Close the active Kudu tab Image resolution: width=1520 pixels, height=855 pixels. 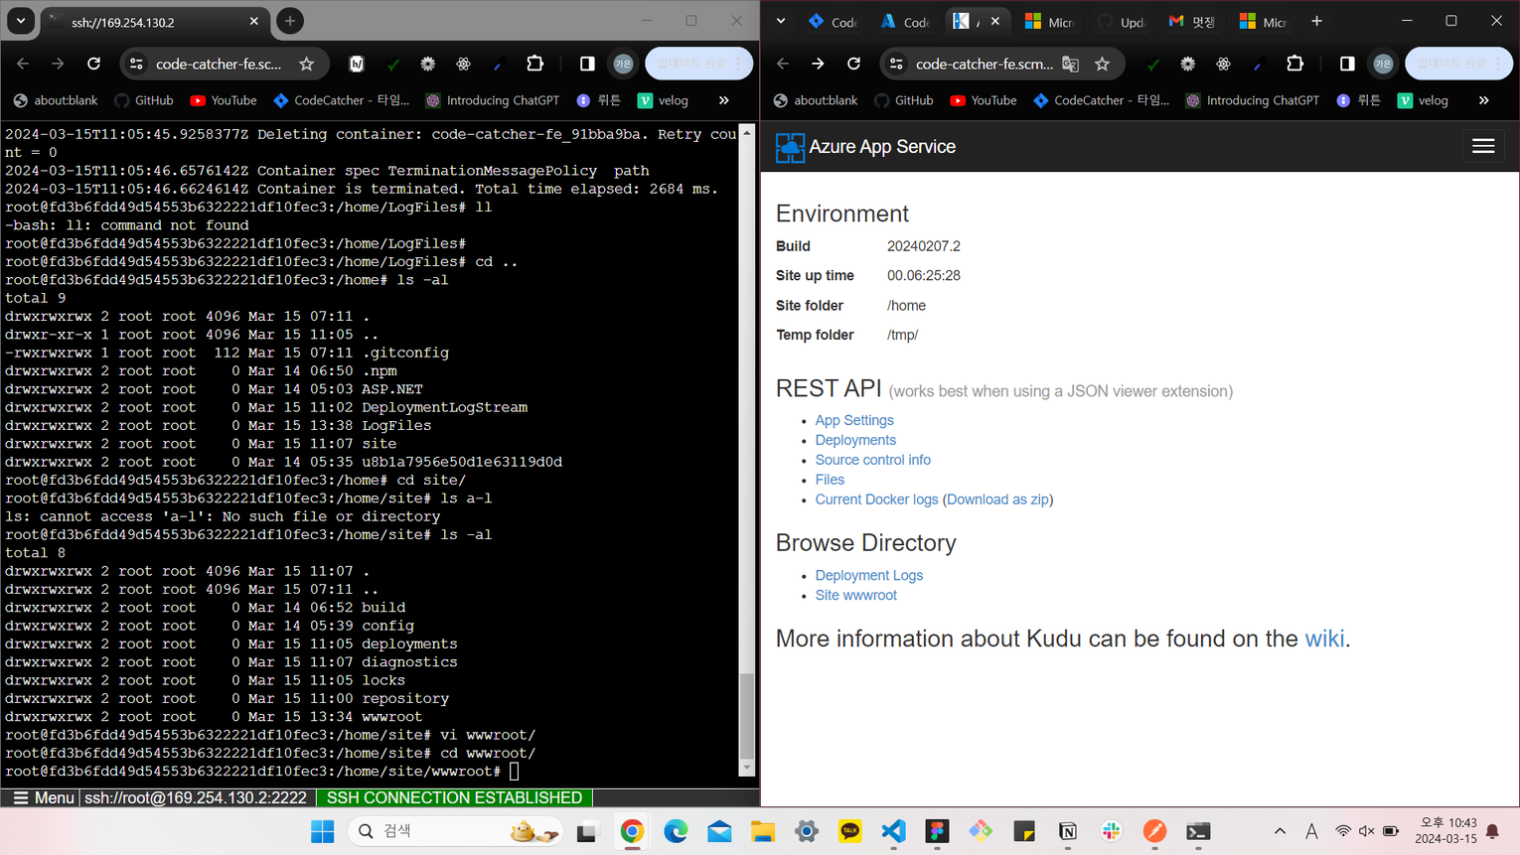coord(995,21)
